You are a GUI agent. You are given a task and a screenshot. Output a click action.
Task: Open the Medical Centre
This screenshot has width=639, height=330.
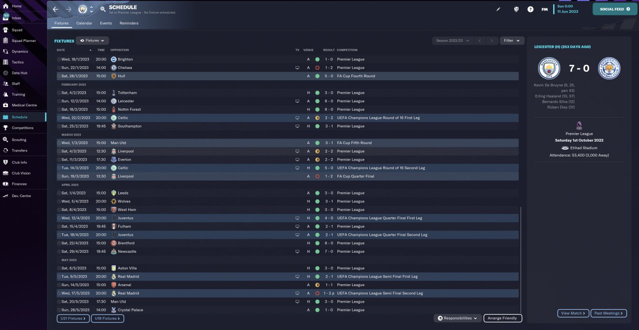pos(24,105)
